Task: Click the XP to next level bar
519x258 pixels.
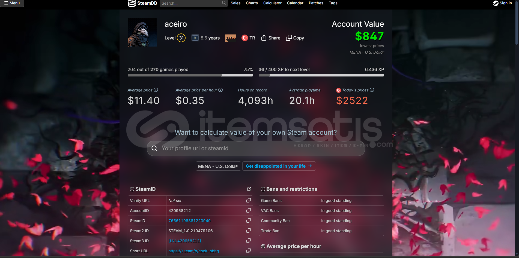Action: click(321, 75)
